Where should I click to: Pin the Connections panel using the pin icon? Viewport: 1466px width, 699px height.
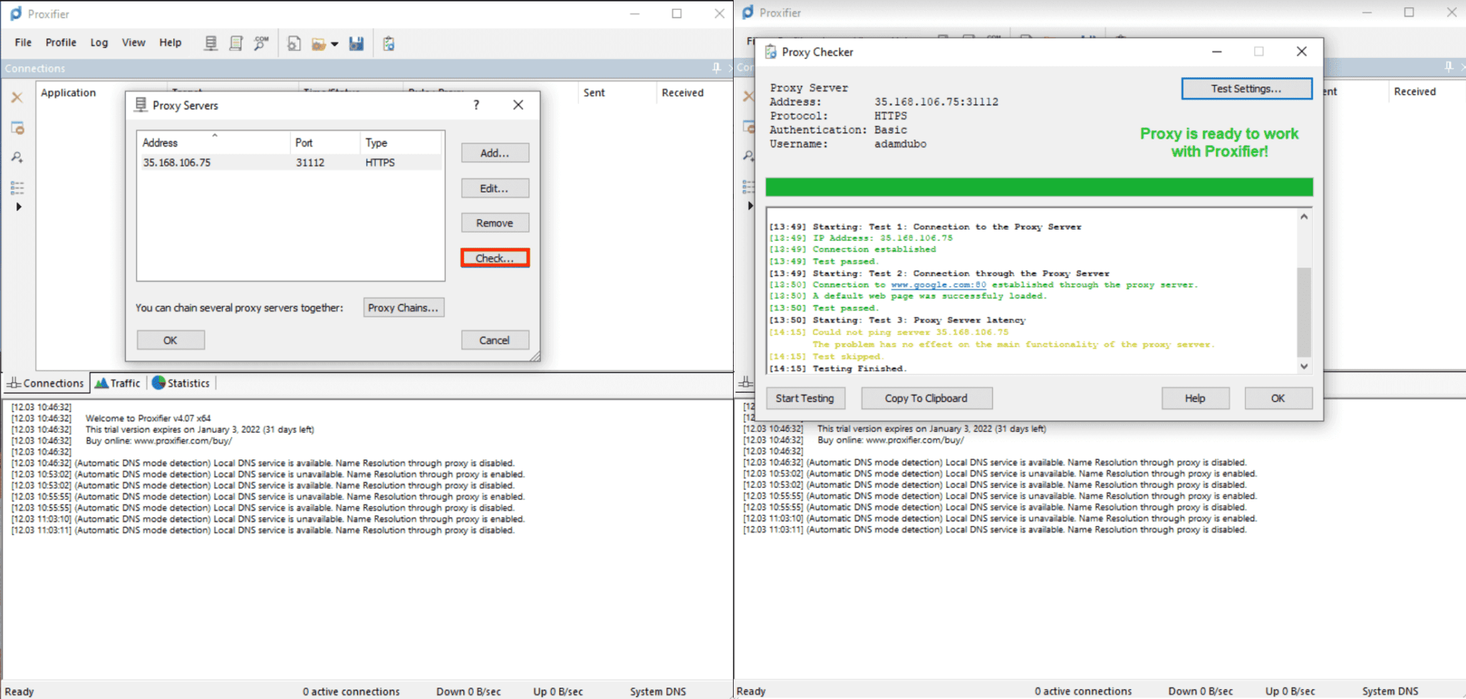click(715, 68)
